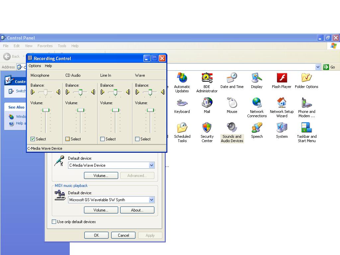Click OK in the audio properties dialog
Image resolution: width=340 pixels, height=255 pixels.
(x=97, y=235)
